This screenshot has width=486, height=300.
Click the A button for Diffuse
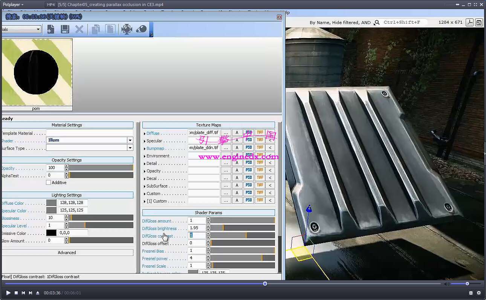pos(237,132)
